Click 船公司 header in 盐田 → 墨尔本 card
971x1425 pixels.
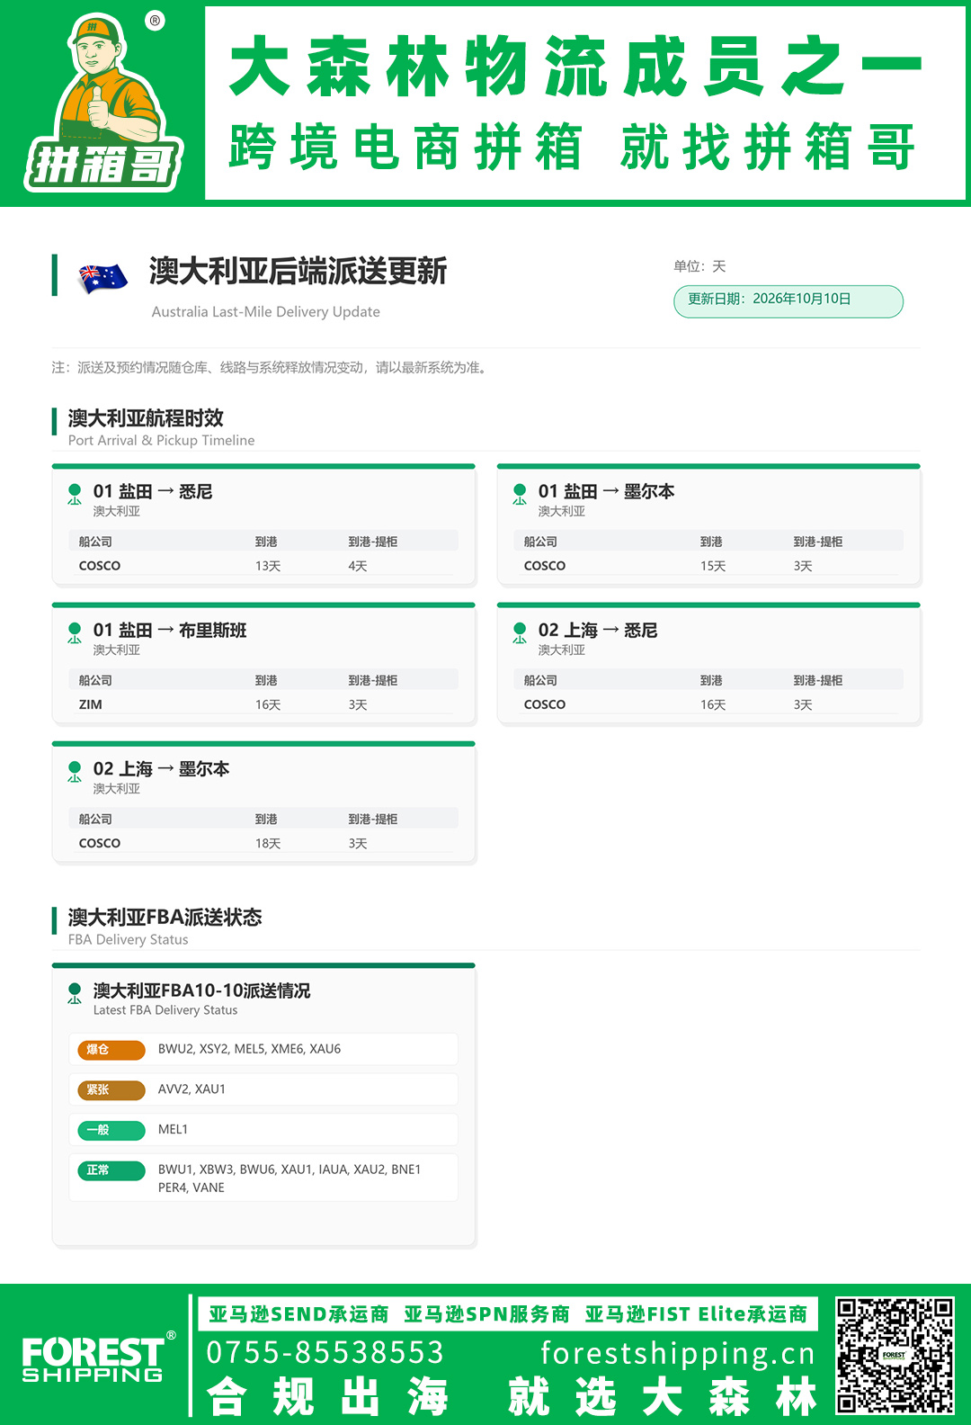pyautogui.click(x=540, y=542)
